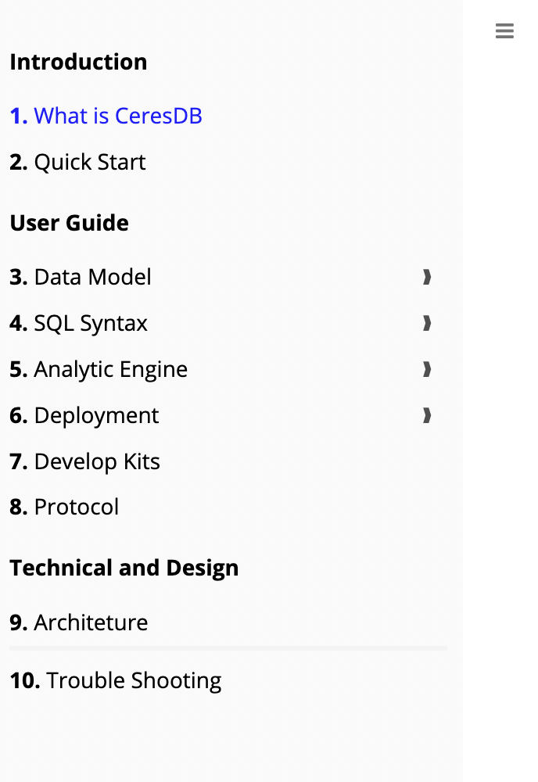Click the separator line above Trouble Shooting
The image size is (538, 782).
point(228,648)
